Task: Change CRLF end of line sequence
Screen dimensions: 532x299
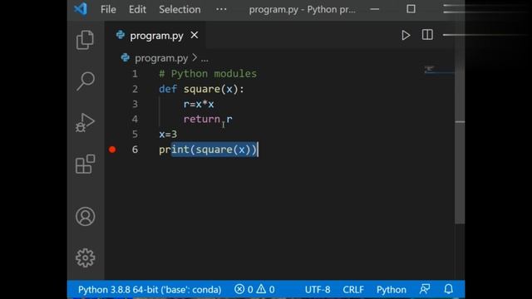Action: 353,290
